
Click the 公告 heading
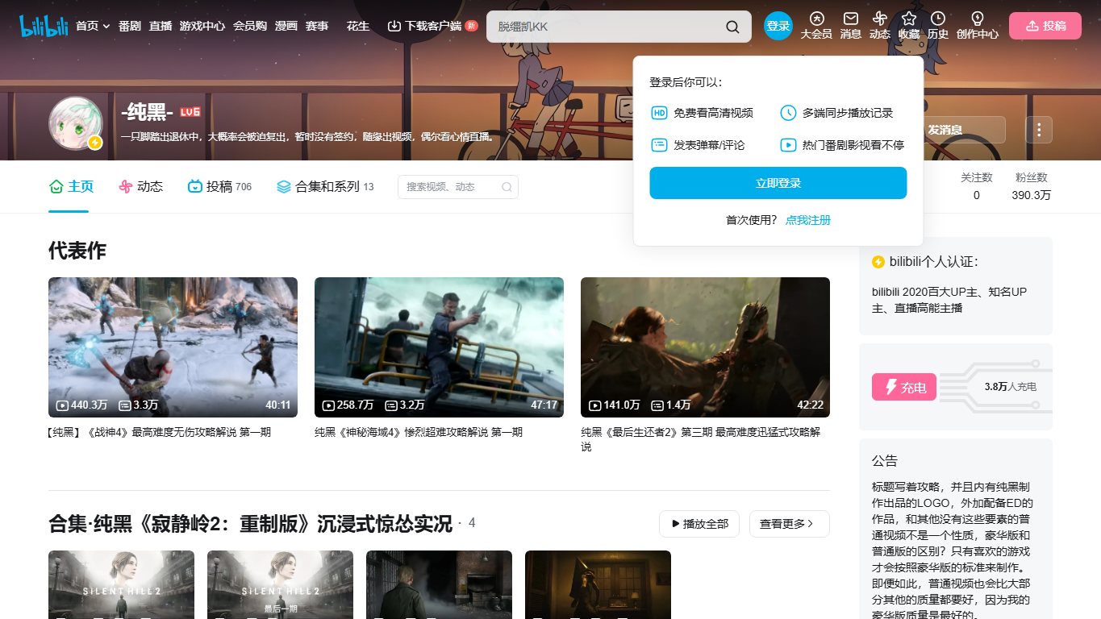point(885,461)
